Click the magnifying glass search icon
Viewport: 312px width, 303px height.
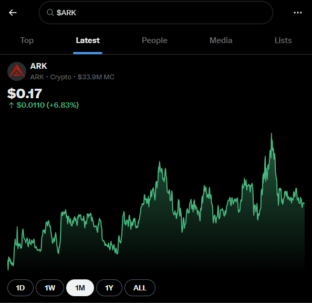point(50,13)
